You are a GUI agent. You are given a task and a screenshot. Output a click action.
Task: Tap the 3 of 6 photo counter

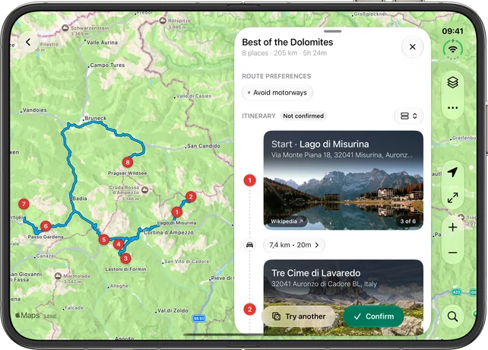tap(407, 221)
